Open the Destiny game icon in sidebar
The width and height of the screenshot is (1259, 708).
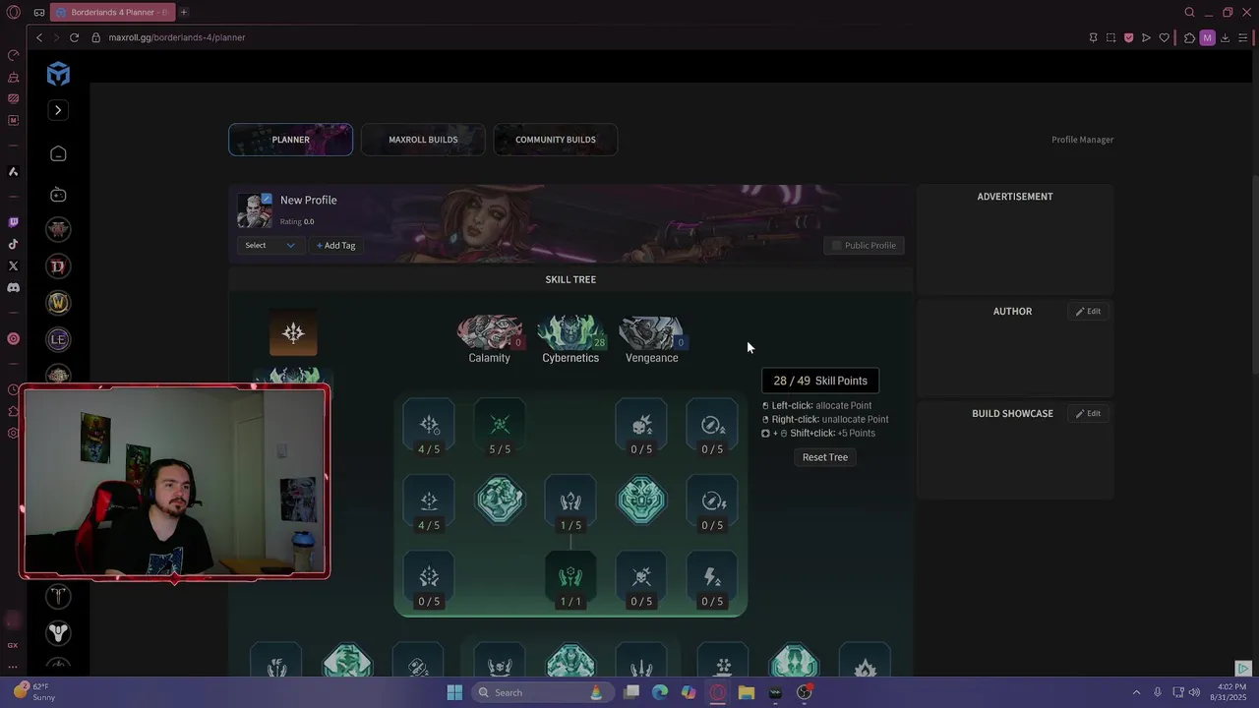point(58,632)
